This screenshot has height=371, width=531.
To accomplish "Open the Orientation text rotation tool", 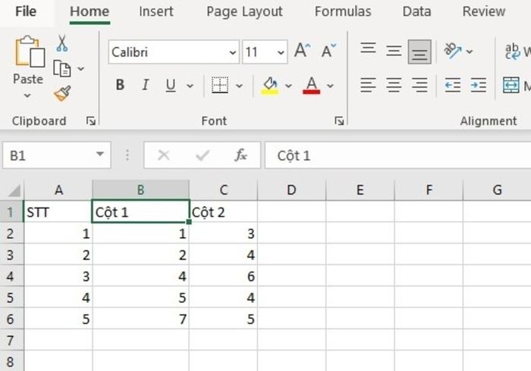I will point(453,51).
